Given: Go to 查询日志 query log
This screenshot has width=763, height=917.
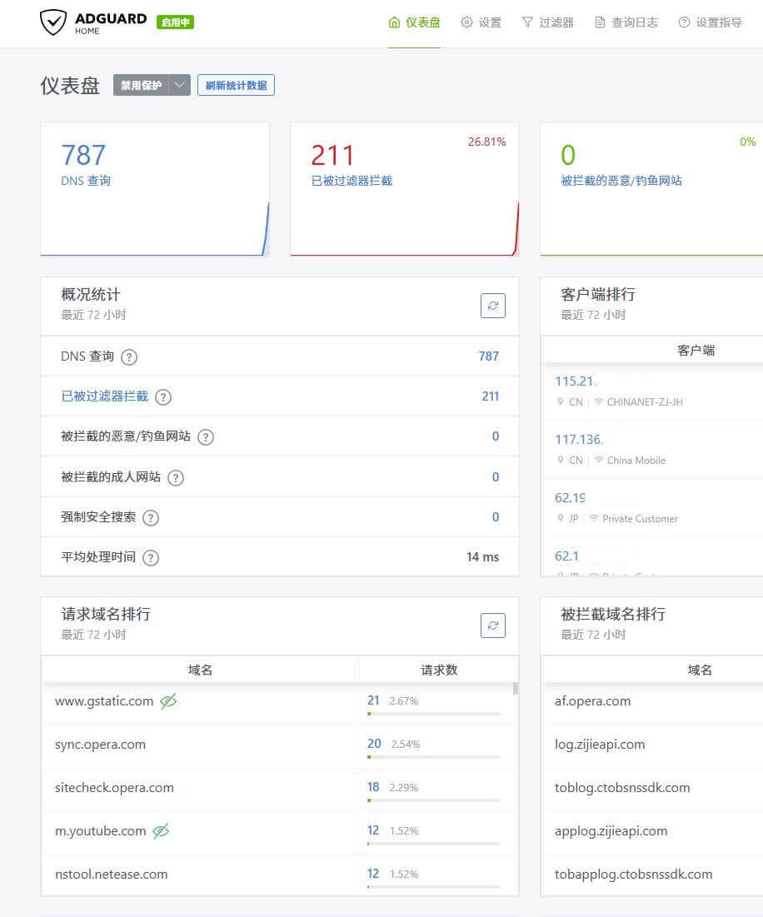Looking at the screenshot, I should coord(626,22).
